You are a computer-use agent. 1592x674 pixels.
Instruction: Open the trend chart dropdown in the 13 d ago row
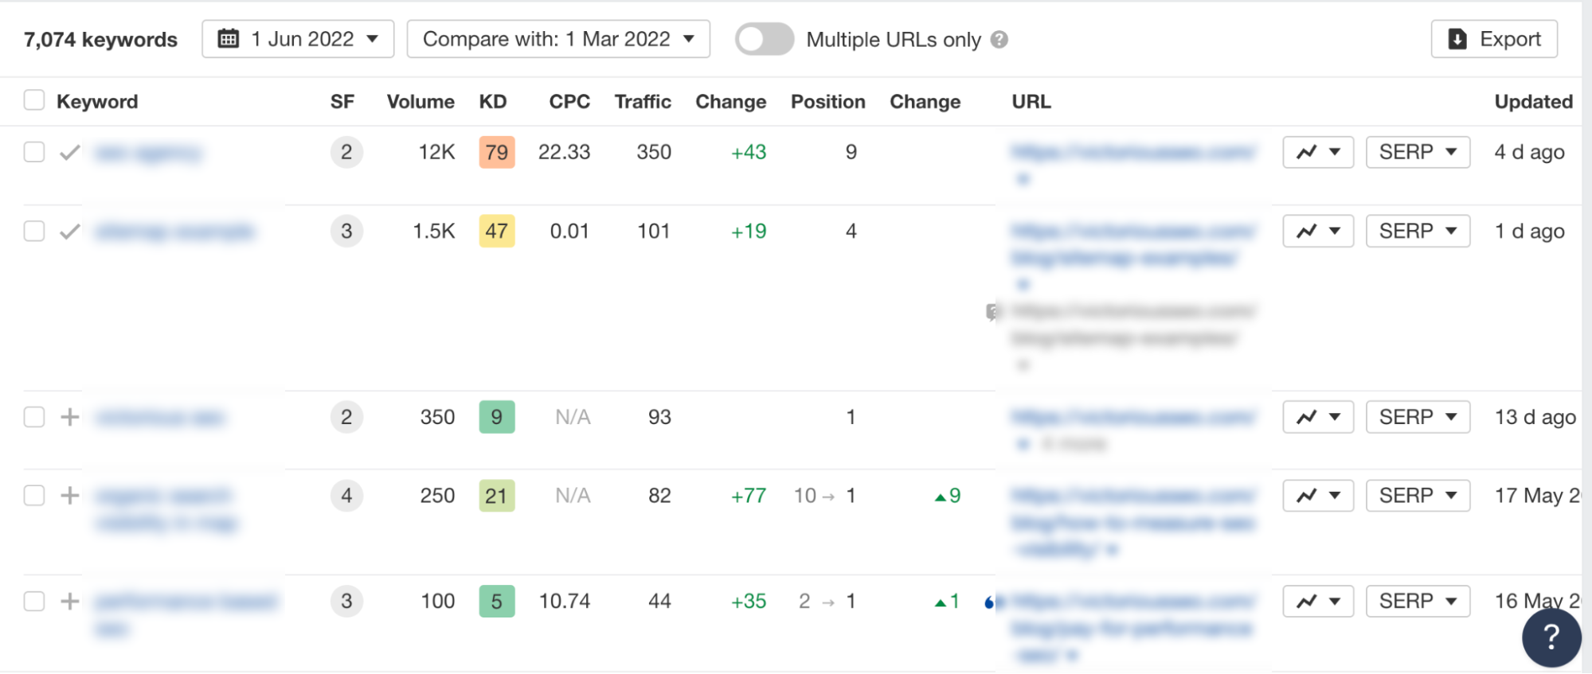point(1318,417)
